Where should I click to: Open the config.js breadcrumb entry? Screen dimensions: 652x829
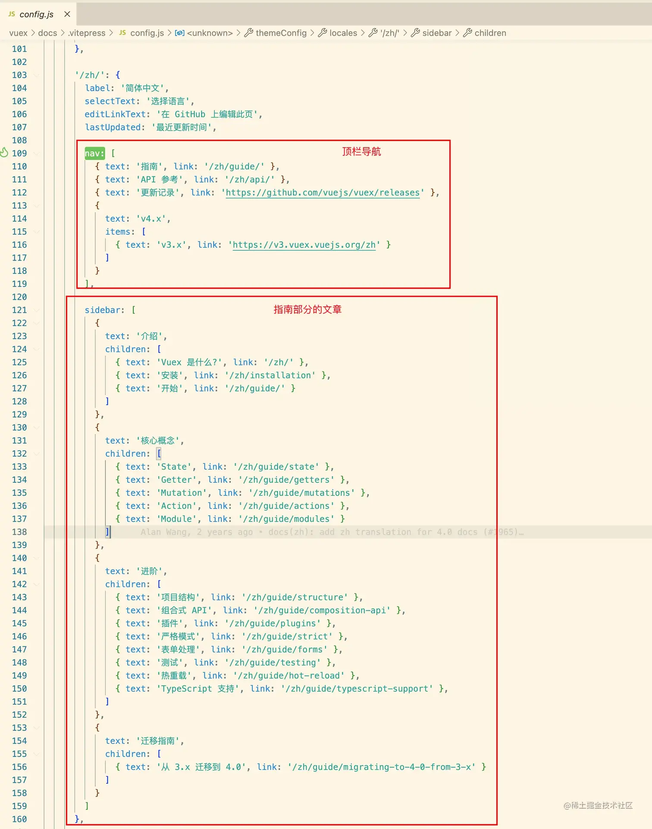tap(147, 33)
